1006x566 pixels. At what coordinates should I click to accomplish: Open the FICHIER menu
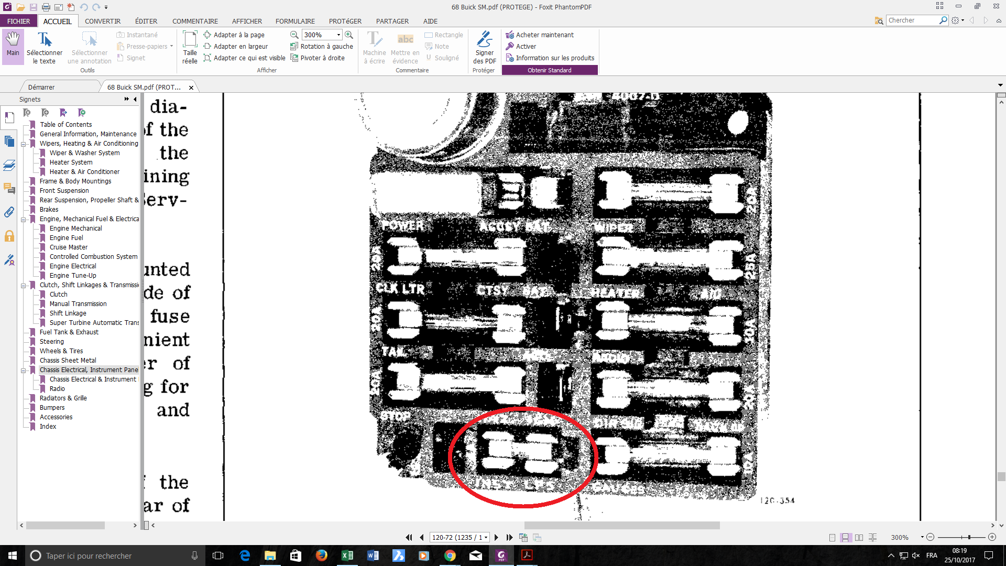(x=18, y=21)
